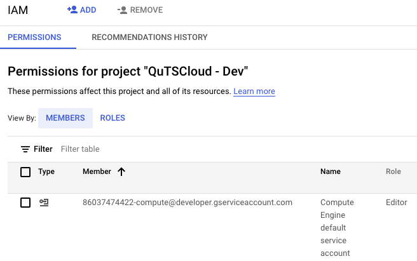The width and height of the screenshot is (417, 261).
Task: Switch to the PERMISSIONS tab
Action: pos(34,37)
